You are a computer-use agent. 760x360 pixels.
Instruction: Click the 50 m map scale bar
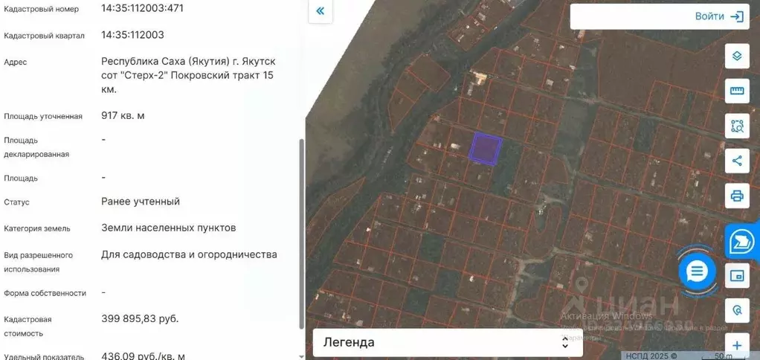tap(724, 356)
